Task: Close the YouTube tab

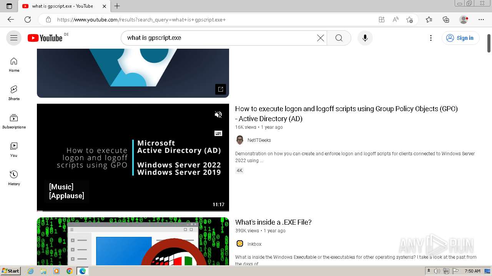Action: point(104,6)
